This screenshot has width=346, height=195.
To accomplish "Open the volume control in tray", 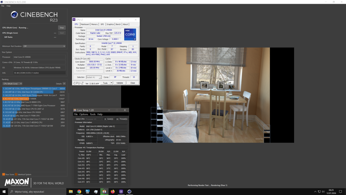I will (323, 192).
